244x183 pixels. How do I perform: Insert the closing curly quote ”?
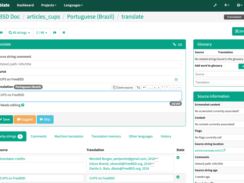[167, 88]
